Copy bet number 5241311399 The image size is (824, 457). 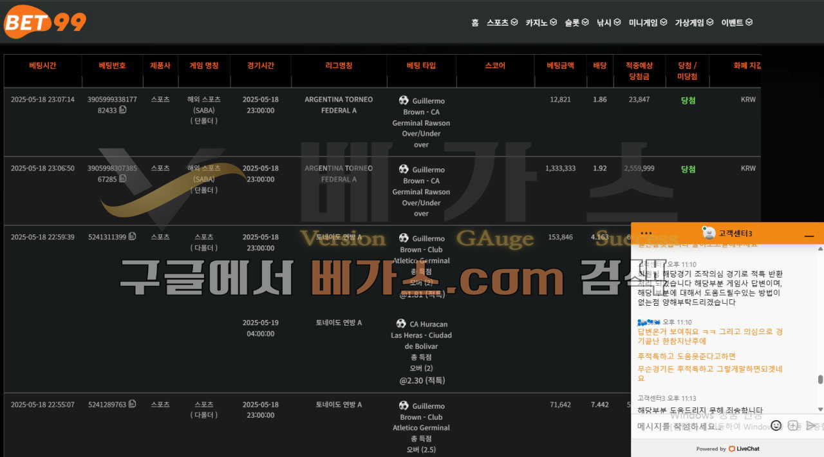pyautogui.click(x=132, y=237)
